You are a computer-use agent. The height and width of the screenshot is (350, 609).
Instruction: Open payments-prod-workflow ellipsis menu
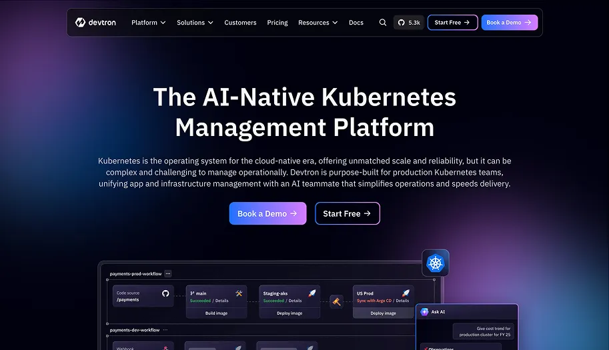coord(168,273)
